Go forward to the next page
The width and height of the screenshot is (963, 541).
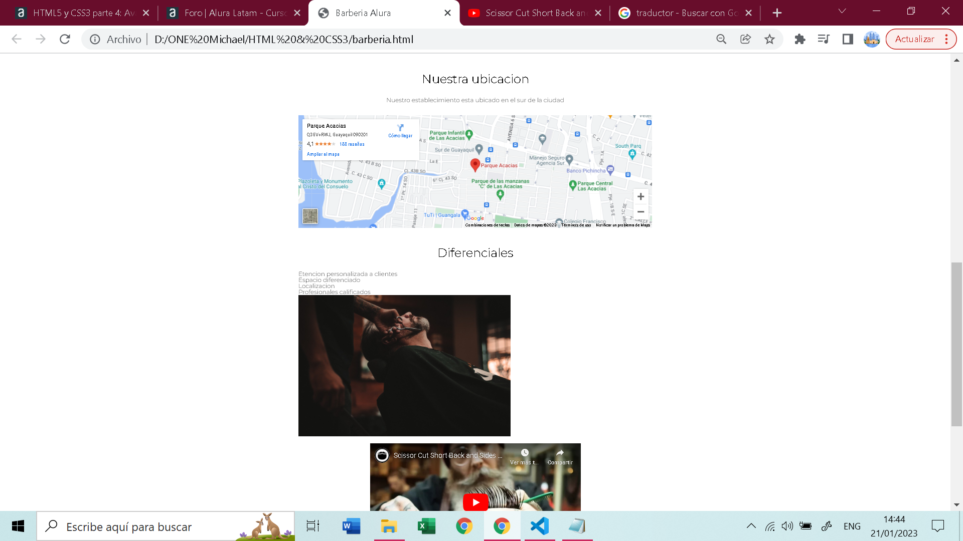point(41,39)
